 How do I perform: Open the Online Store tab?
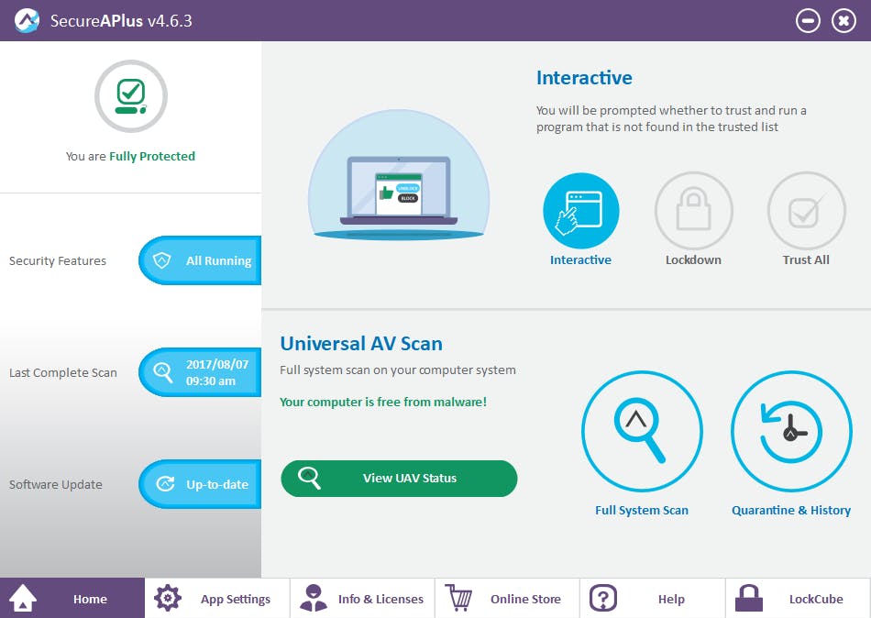[507, 598]
